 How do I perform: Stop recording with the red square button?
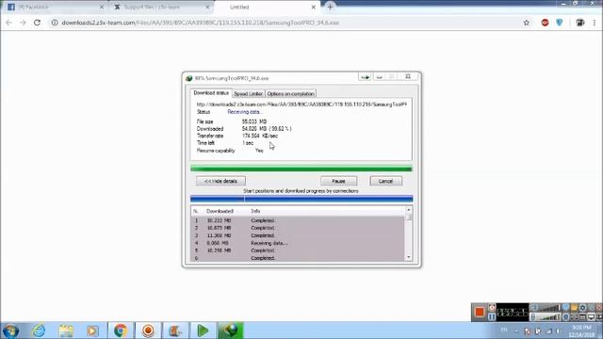click(480, 312)
